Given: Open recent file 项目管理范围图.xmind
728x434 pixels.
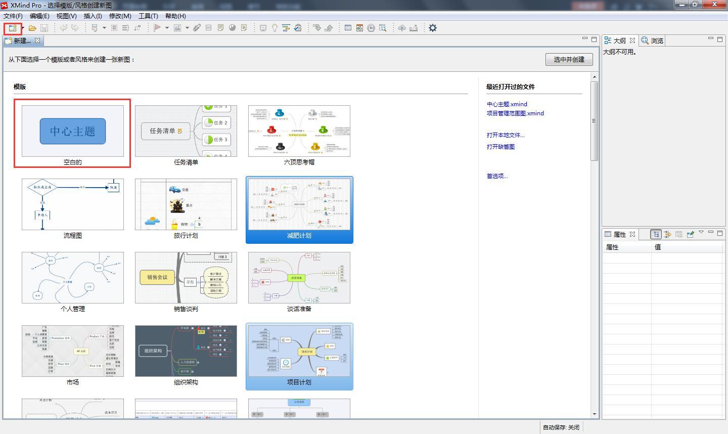Looking at the screenshot, I should point(515,113).
